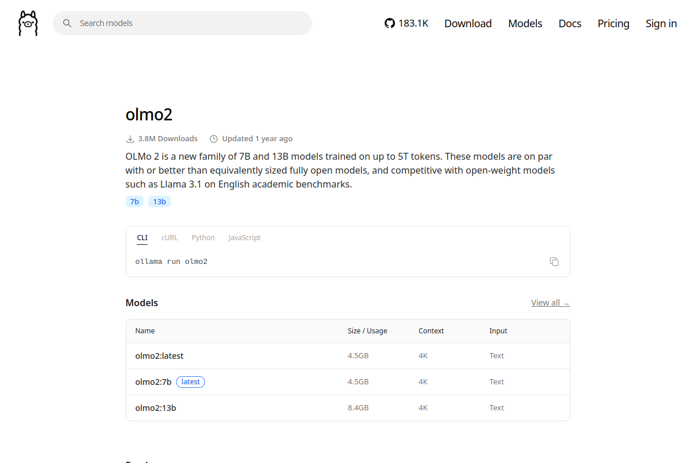Open the Models page in navigation
Image resolution: width=695 pixels, height=463 pixels.
tap(525, 23)
